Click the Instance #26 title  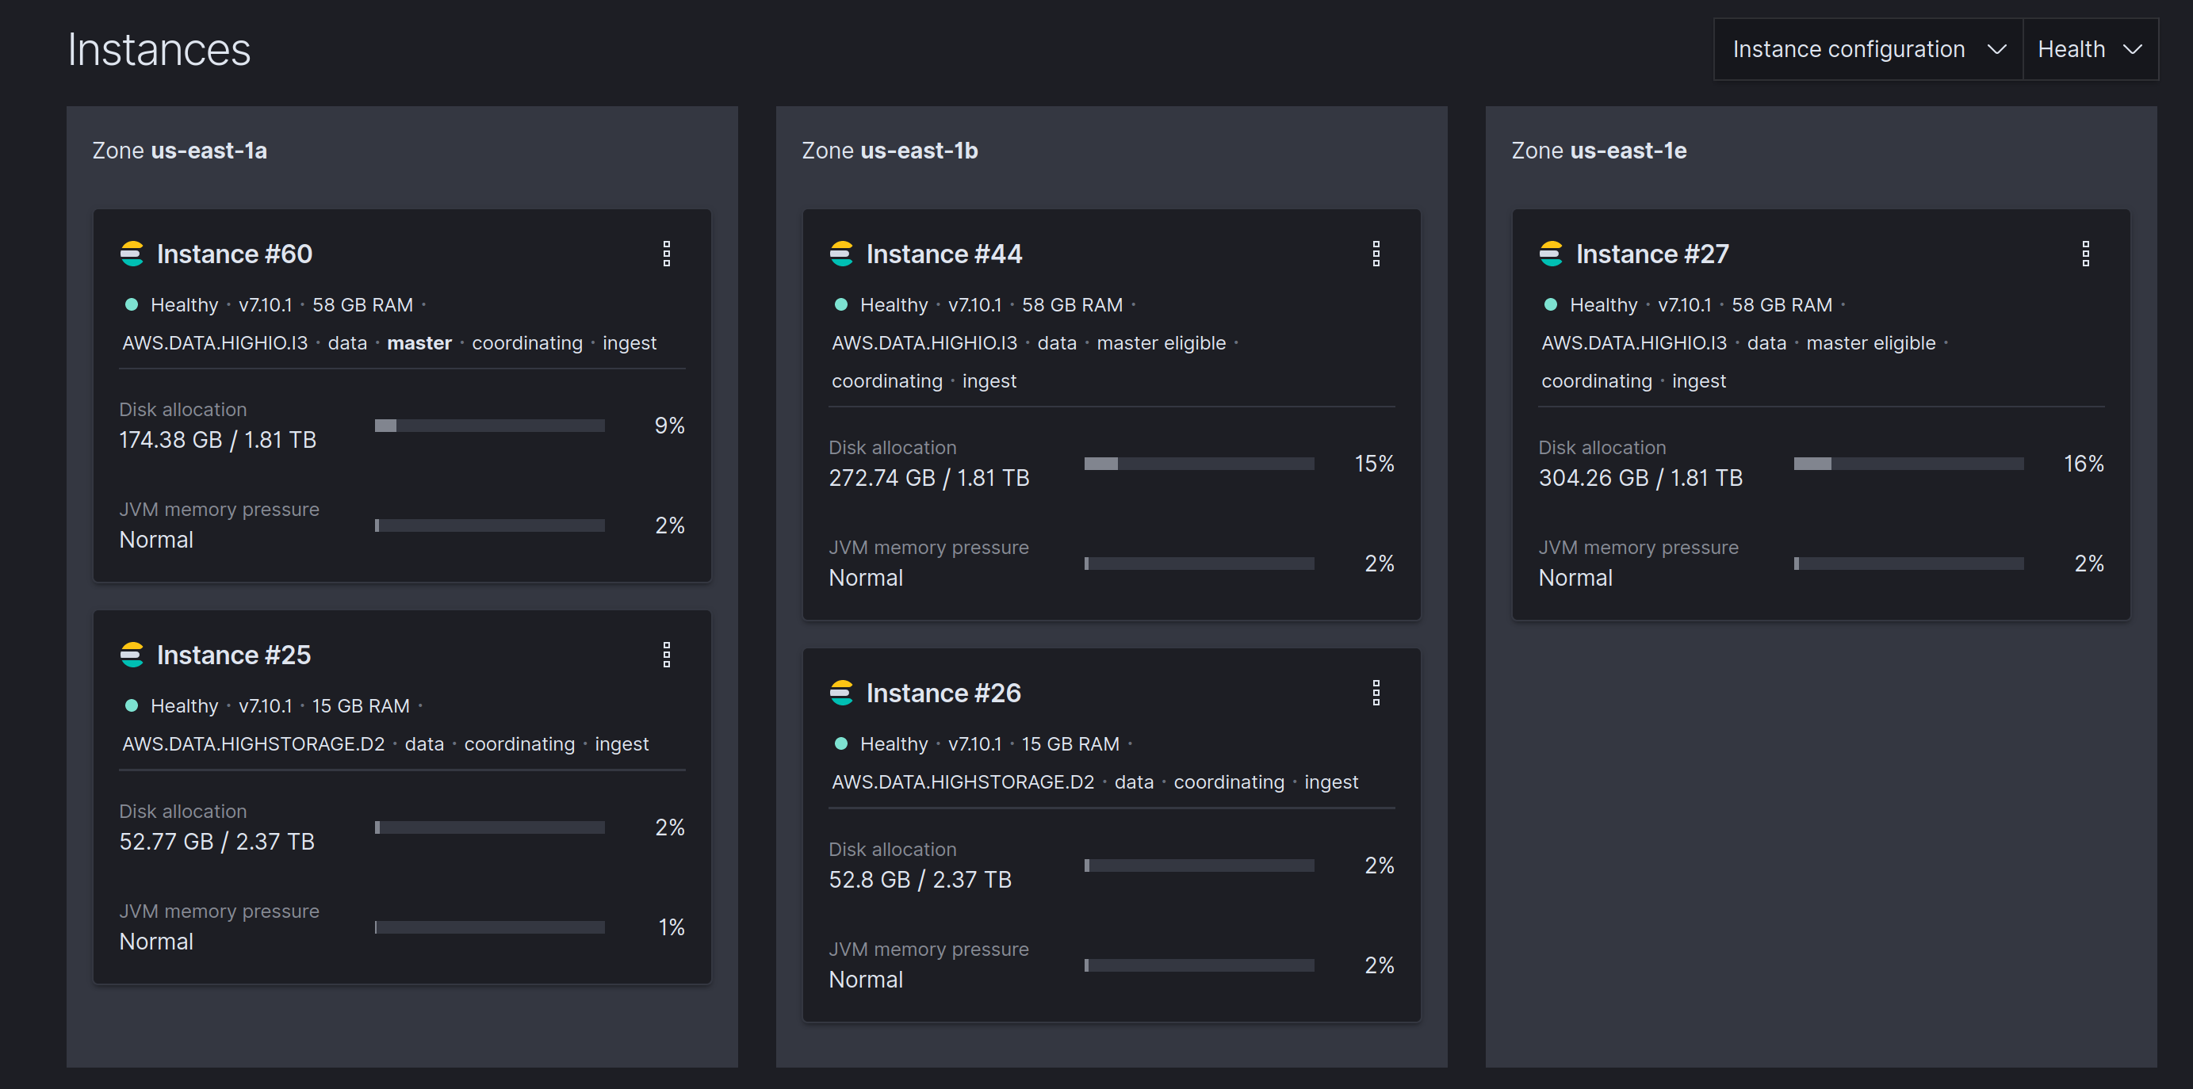[x=943, y=693]
